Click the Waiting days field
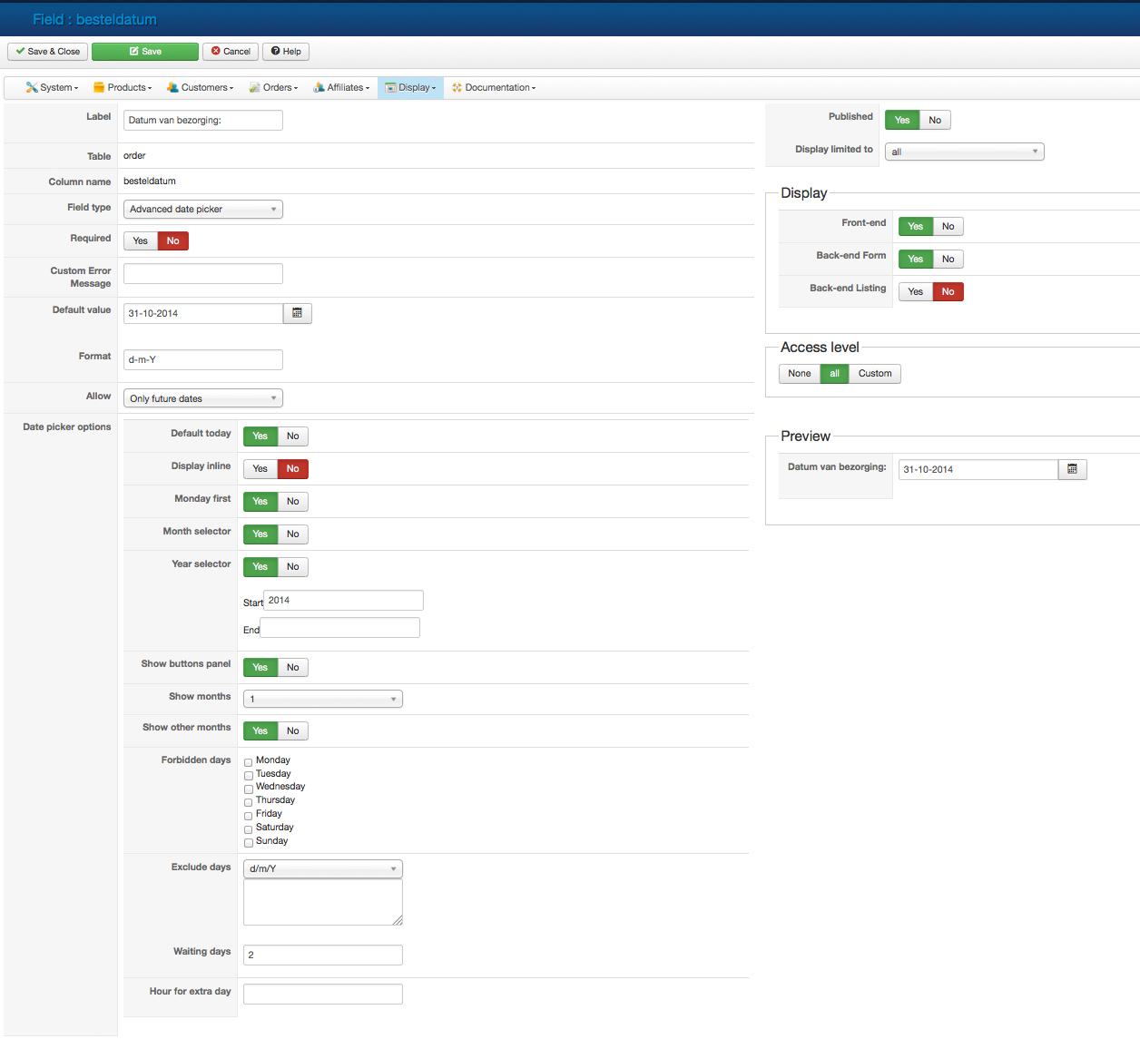Screen dimensions: 1140x1039 (323, 955)
